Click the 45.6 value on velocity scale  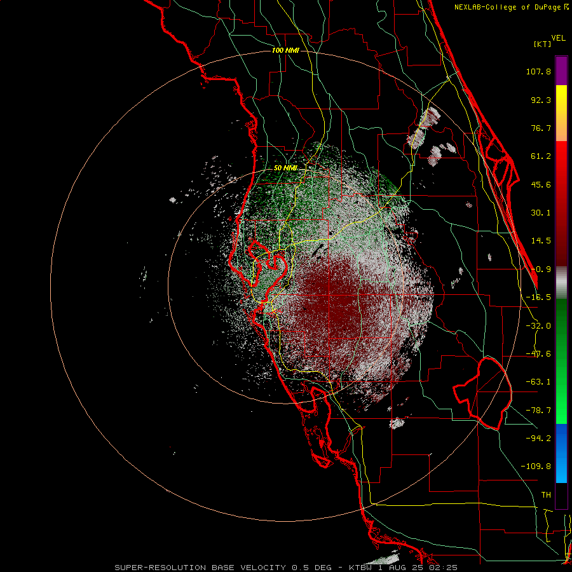click(541, 184)
